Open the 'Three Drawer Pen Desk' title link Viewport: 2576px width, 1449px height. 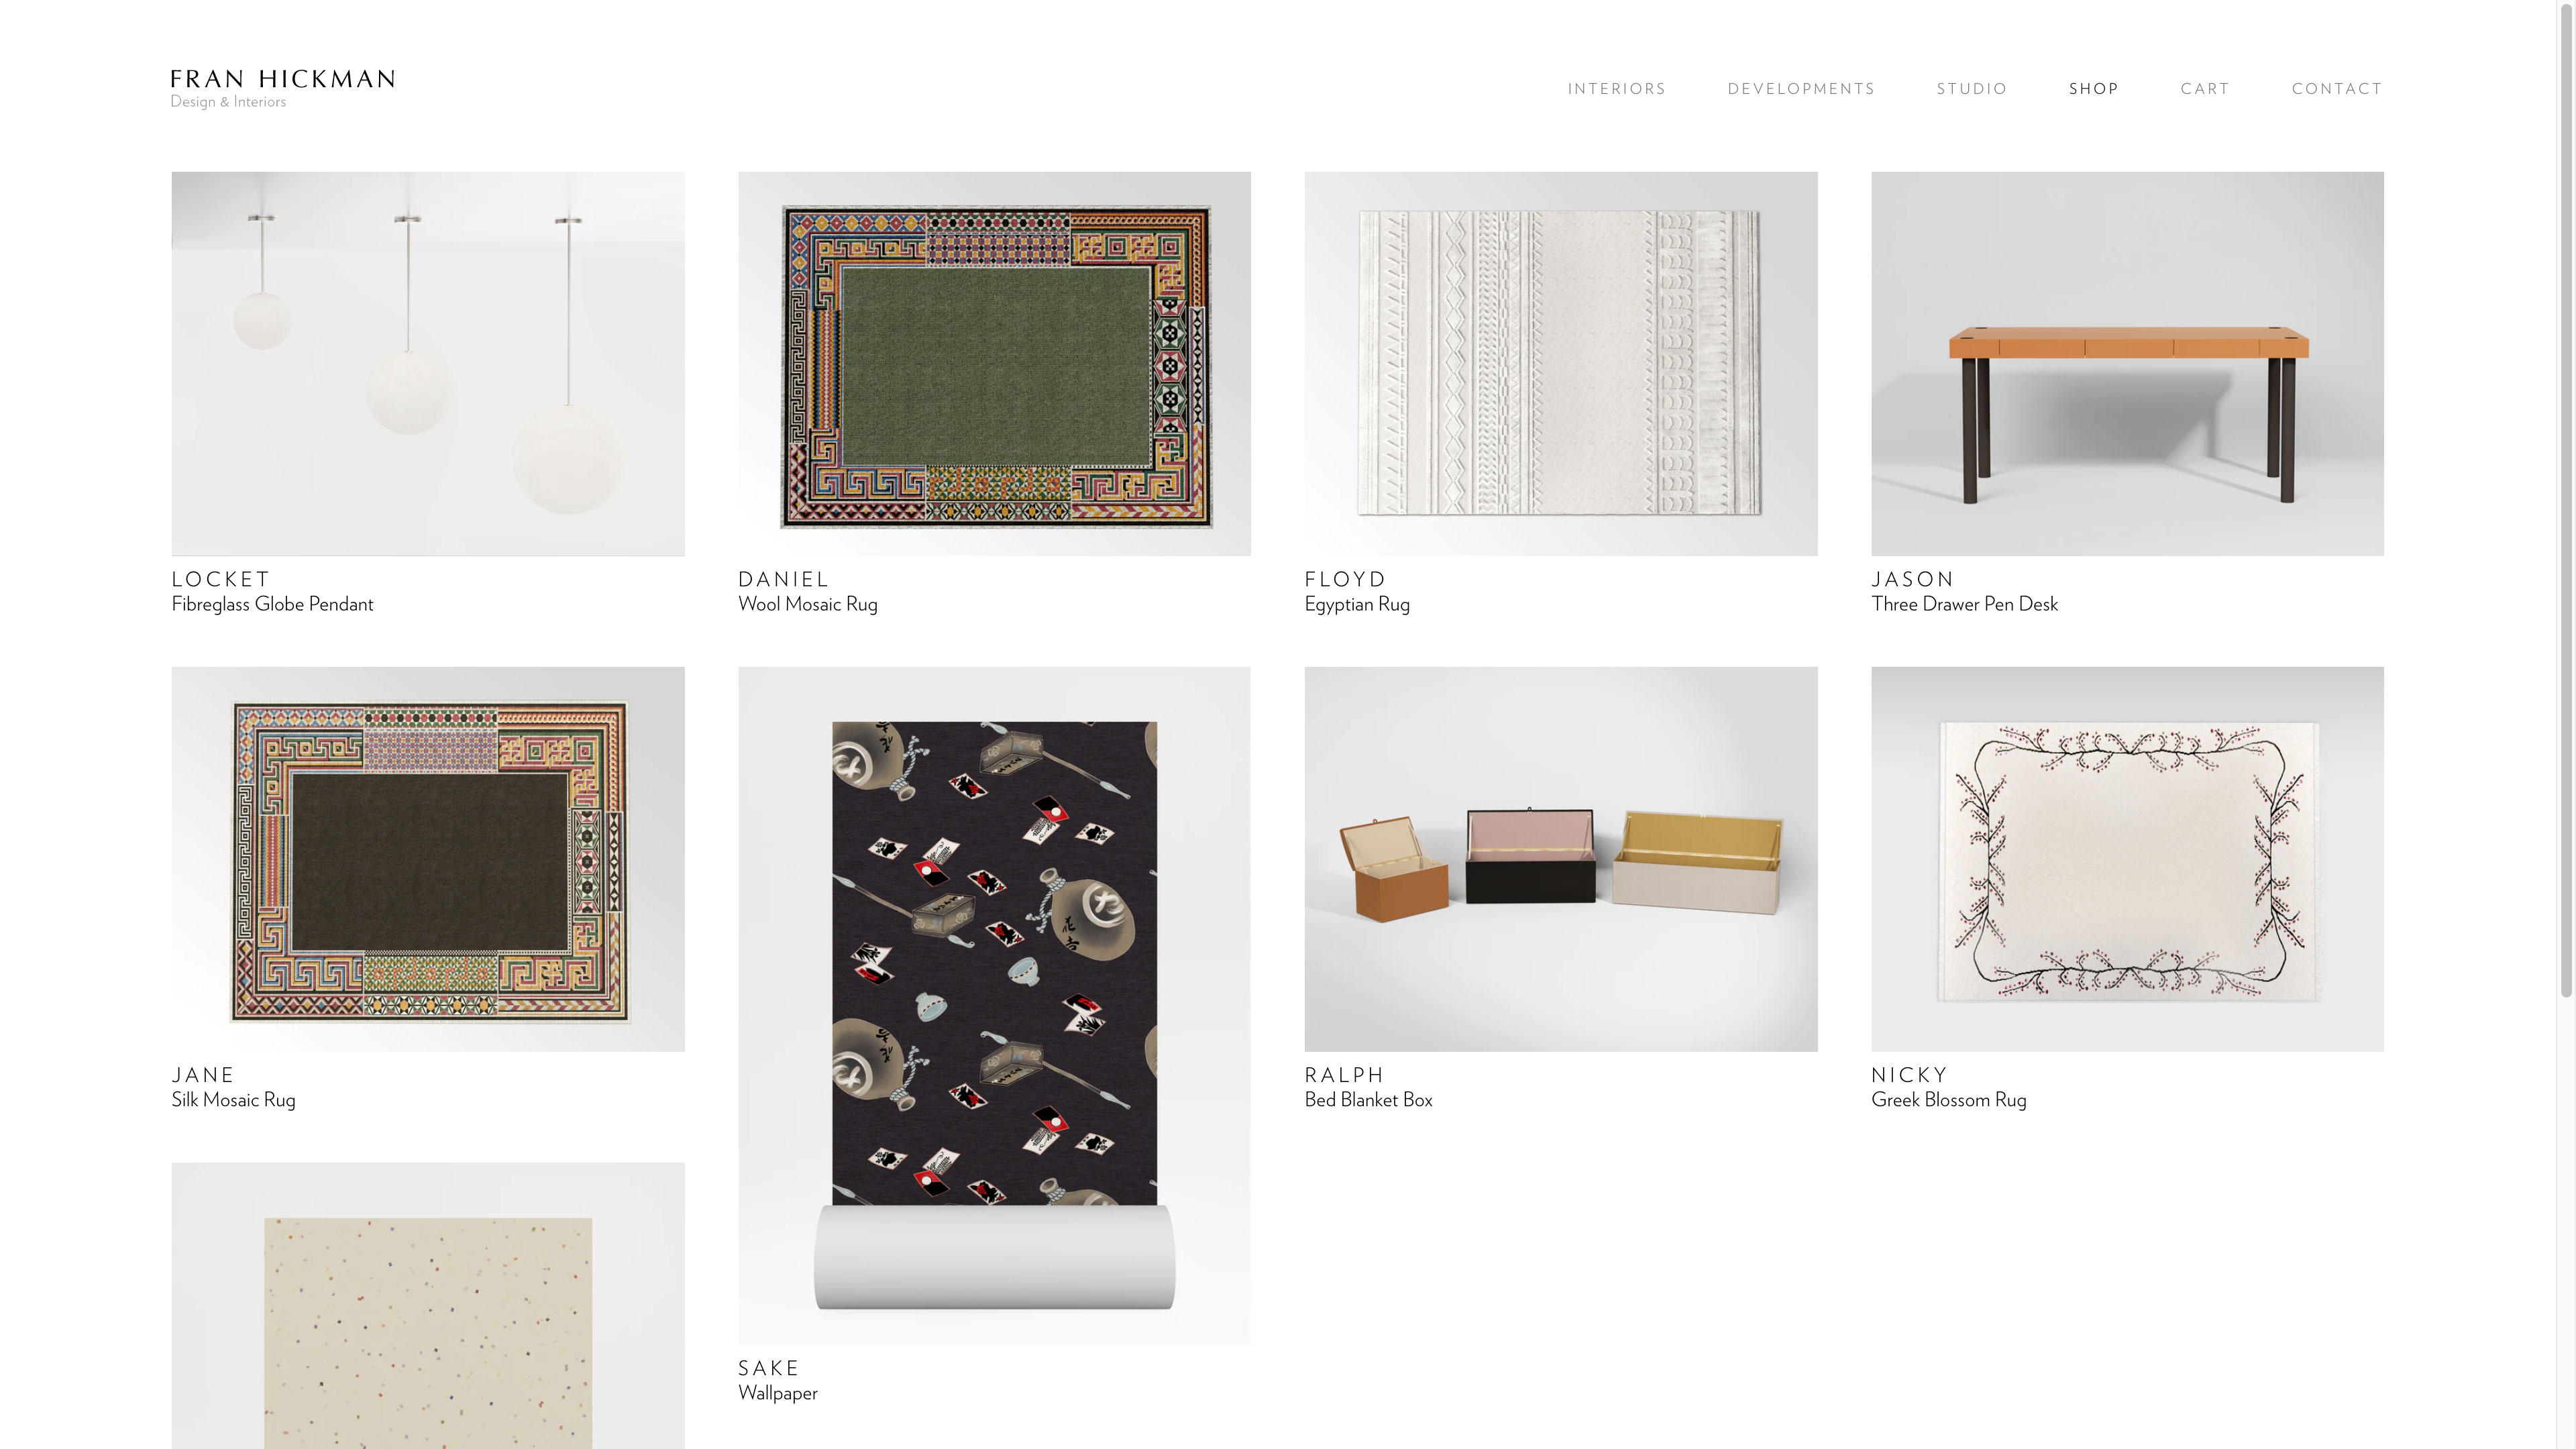(x=1964, y=604)
